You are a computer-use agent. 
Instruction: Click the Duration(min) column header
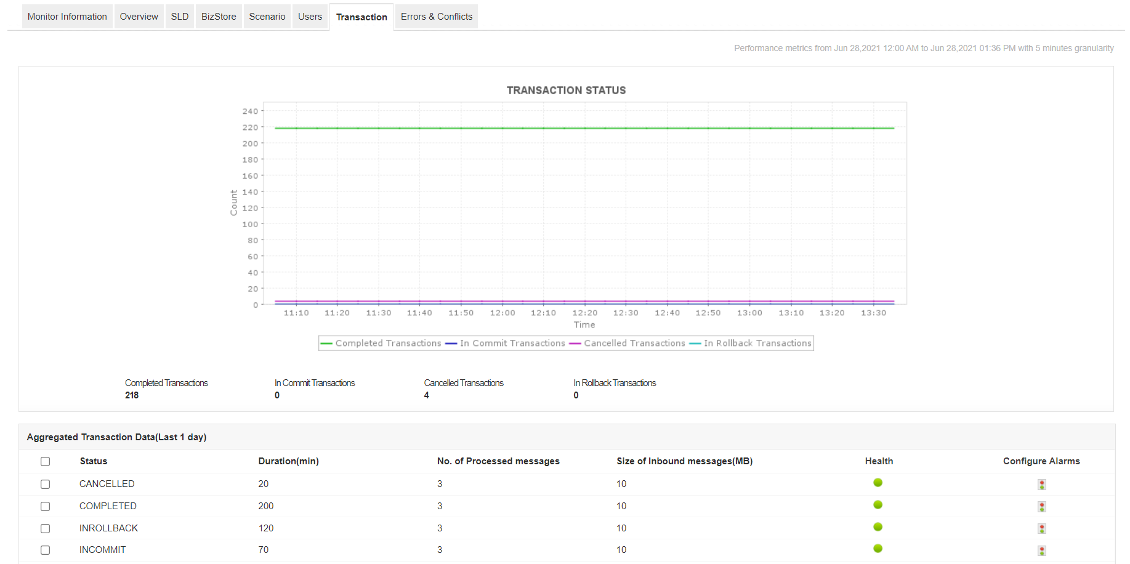click(x=288, y=461)
